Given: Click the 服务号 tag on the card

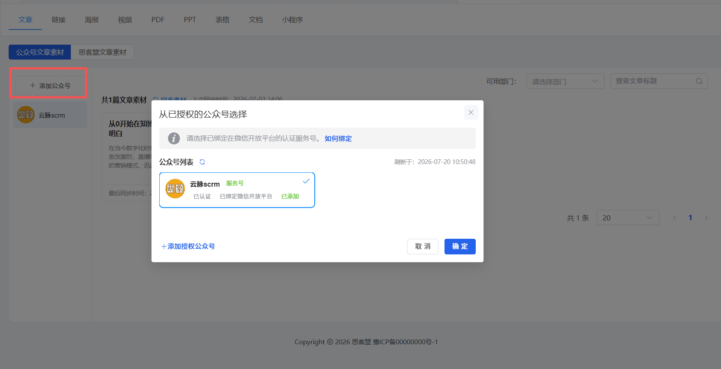Looking at the screenshot, I should pyautogui.click(x=235, y=183).
